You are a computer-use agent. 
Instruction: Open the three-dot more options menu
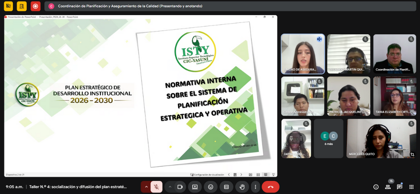[255, 187]
